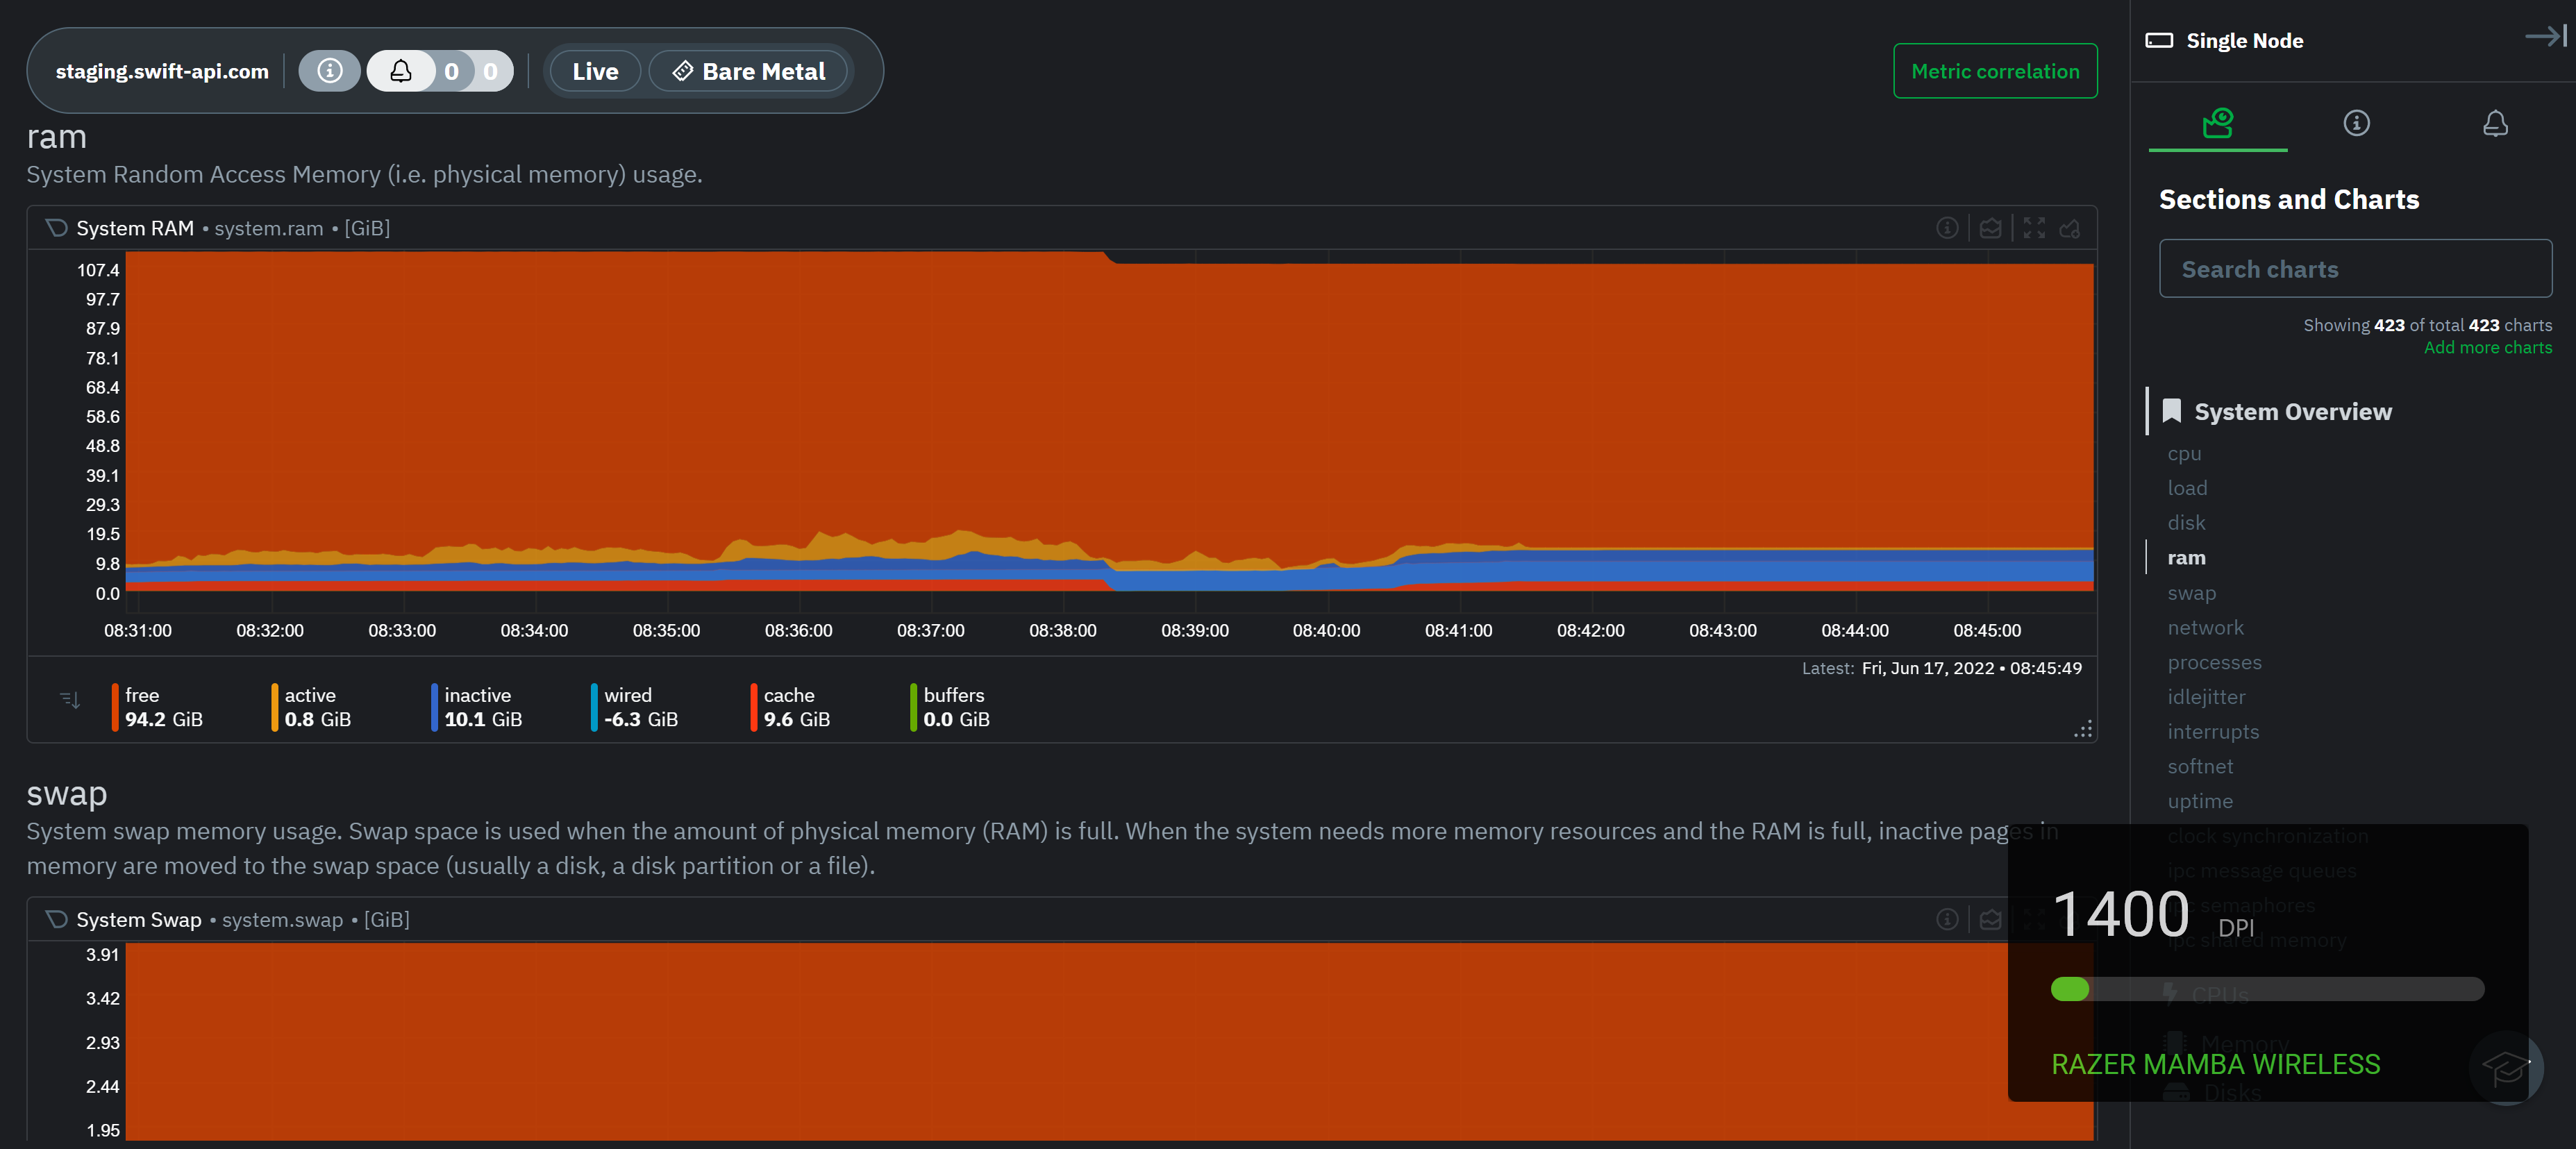Adjust the Razer Mamba DPI slider

pos(2070,990)
